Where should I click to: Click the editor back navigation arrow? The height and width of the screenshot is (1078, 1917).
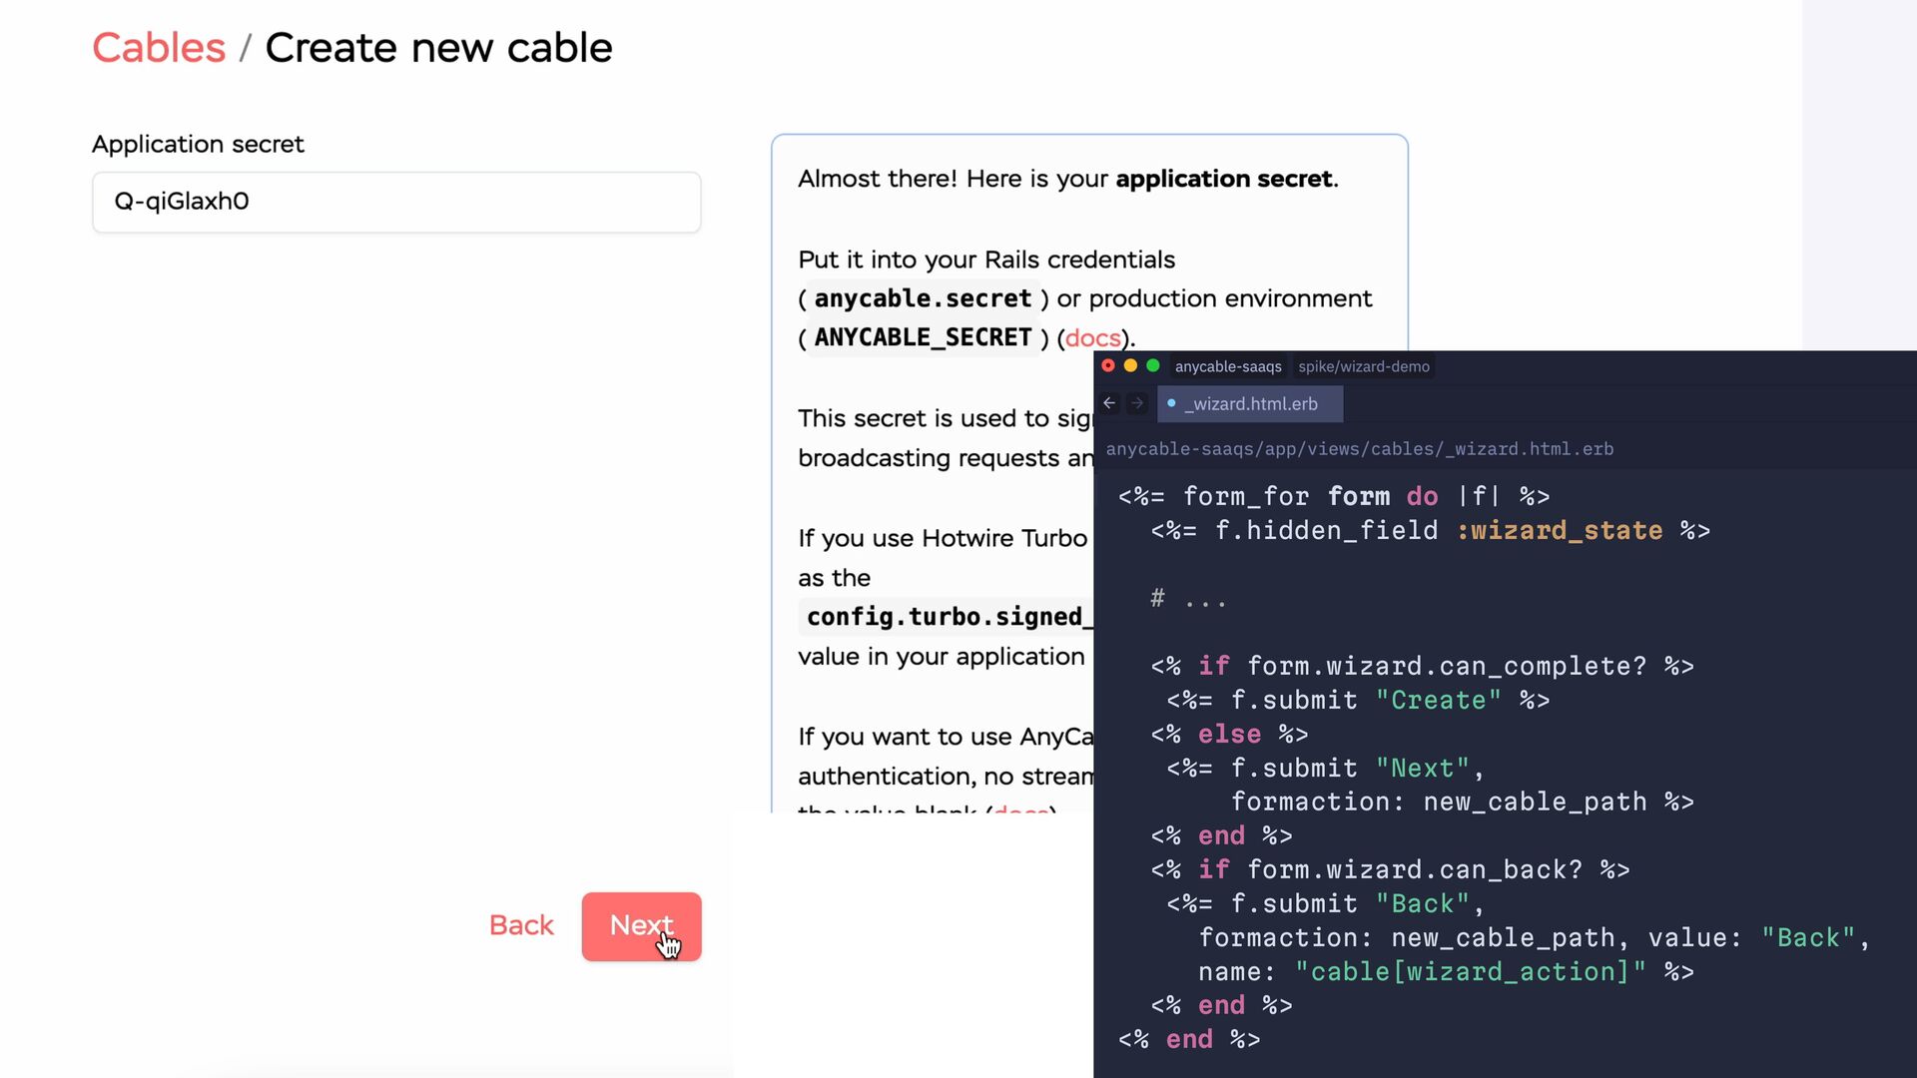click(1109, 403)
